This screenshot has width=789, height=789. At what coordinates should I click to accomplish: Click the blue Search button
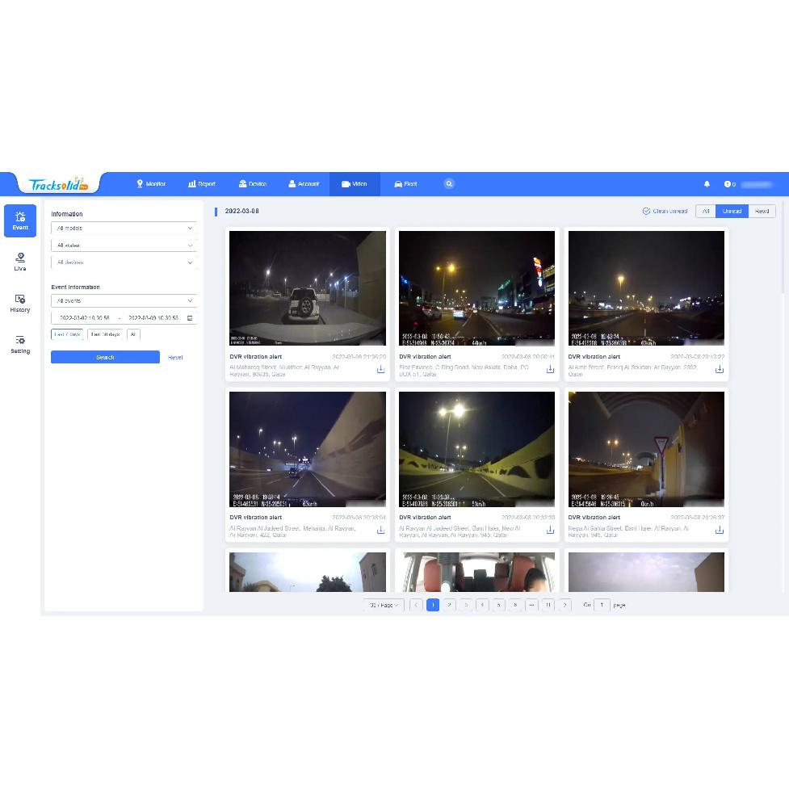(x=105, y=357)
